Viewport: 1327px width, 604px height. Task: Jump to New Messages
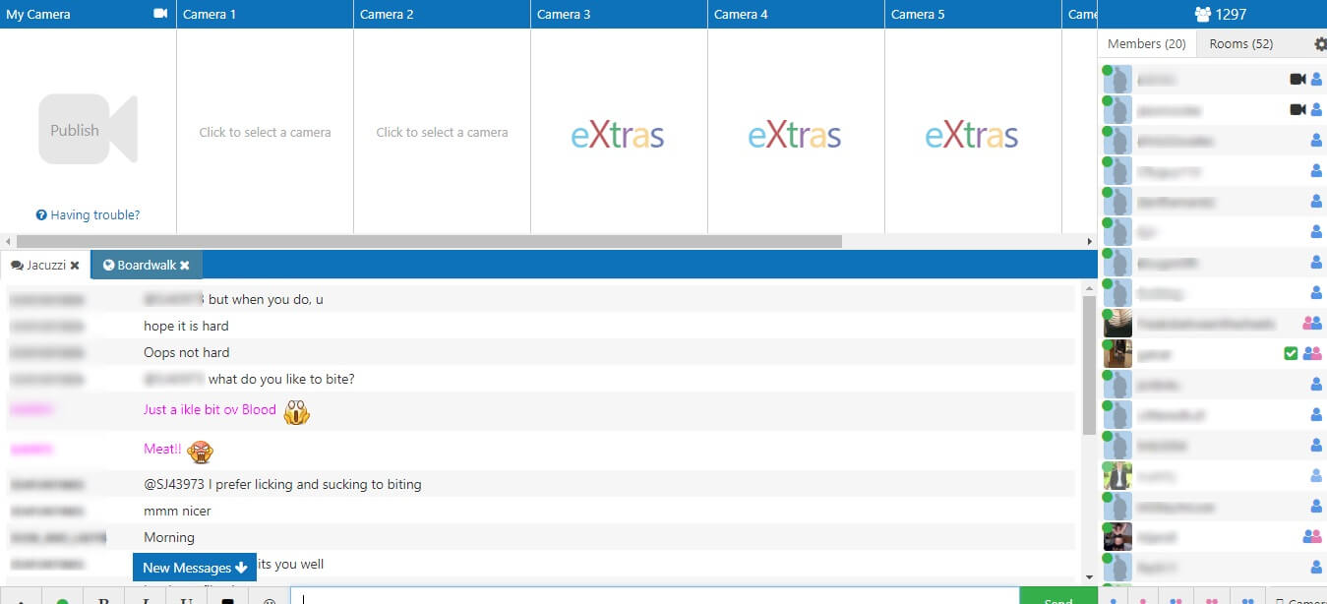(x=194, y=568)
